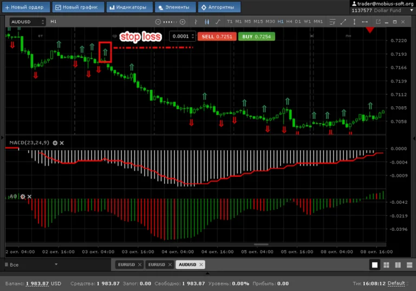The width and height of the screenshot is (416, 291).
Task: Open the Fibonacci levels drawing tool
Action: pos(333,22)
